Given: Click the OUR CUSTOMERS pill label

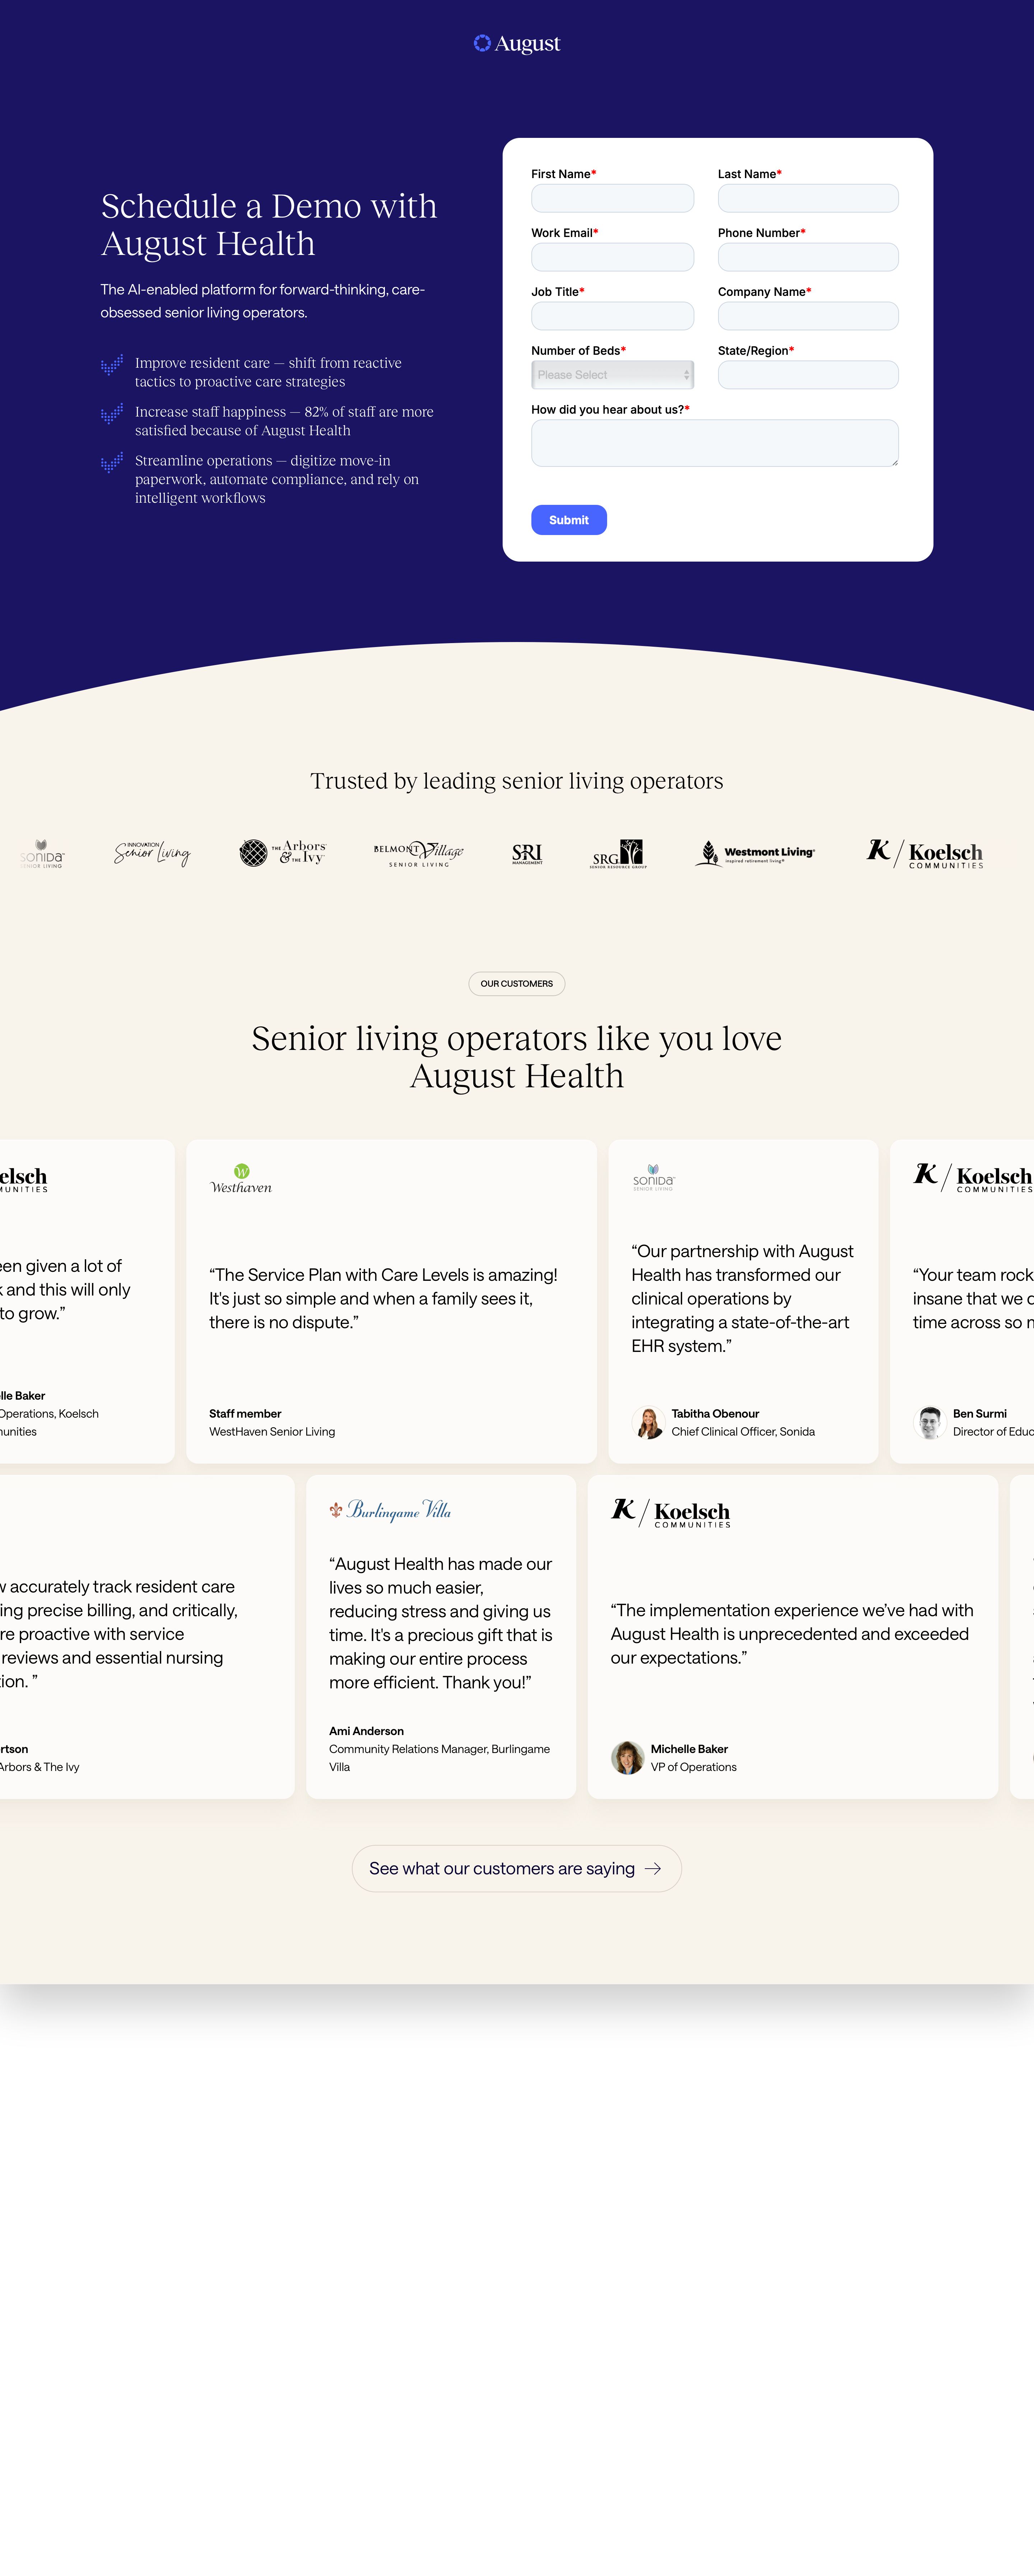Looking at the screenshot, I should (x=517, y=984).
